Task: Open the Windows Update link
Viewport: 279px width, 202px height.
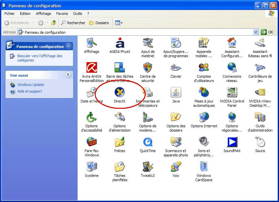Action: [x=31, y=85]
